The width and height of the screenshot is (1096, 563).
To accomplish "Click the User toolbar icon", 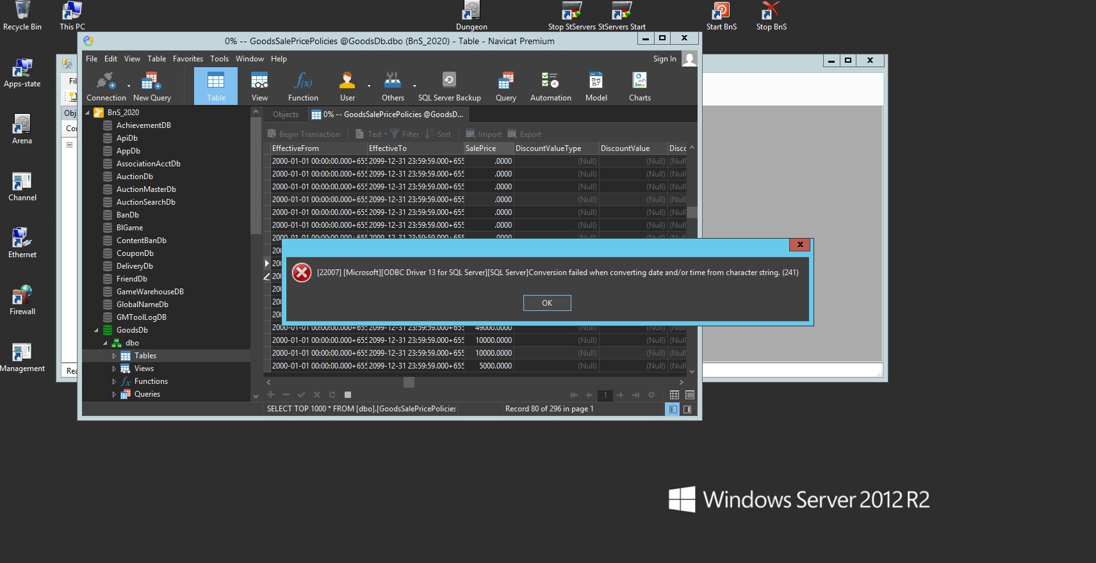I will coord(347,86).
